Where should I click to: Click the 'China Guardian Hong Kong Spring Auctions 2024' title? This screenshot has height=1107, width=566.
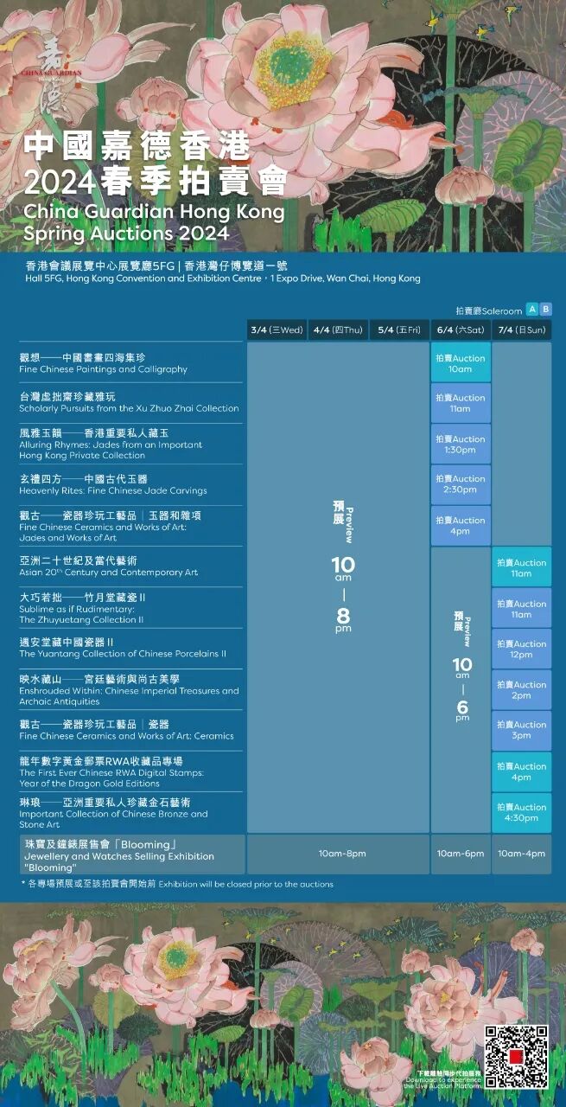(154, 222)
